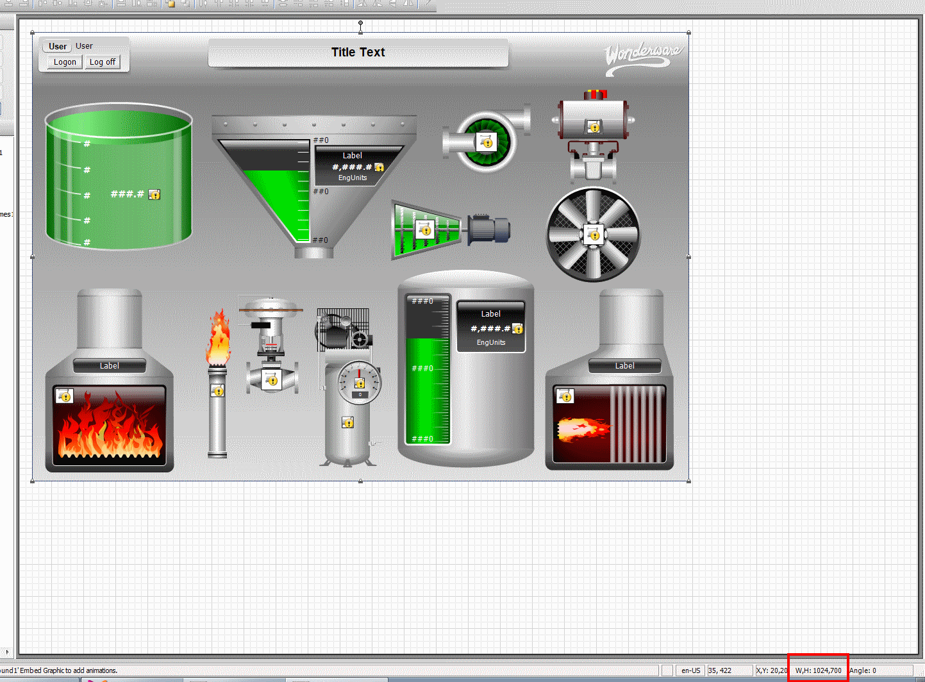Viewport: 925px width, 682px height.
Task: Select the Title Text banner
Action: point(358,53)
